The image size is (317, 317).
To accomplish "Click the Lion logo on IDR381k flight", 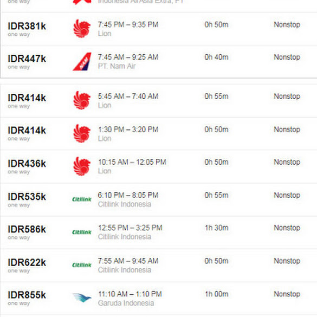I will point(82,29).
